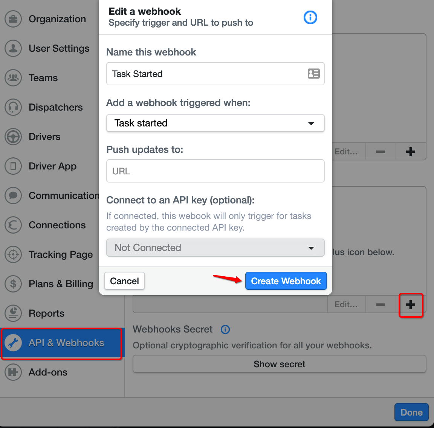Open API & Webhooks settings section
434x428 pixels.
[61, 343]
